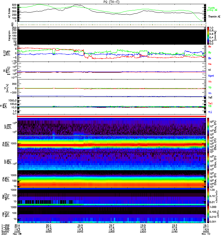Click the X-GSE value 19.1
This screenshot has width=223, height=238.
(206, 225)
